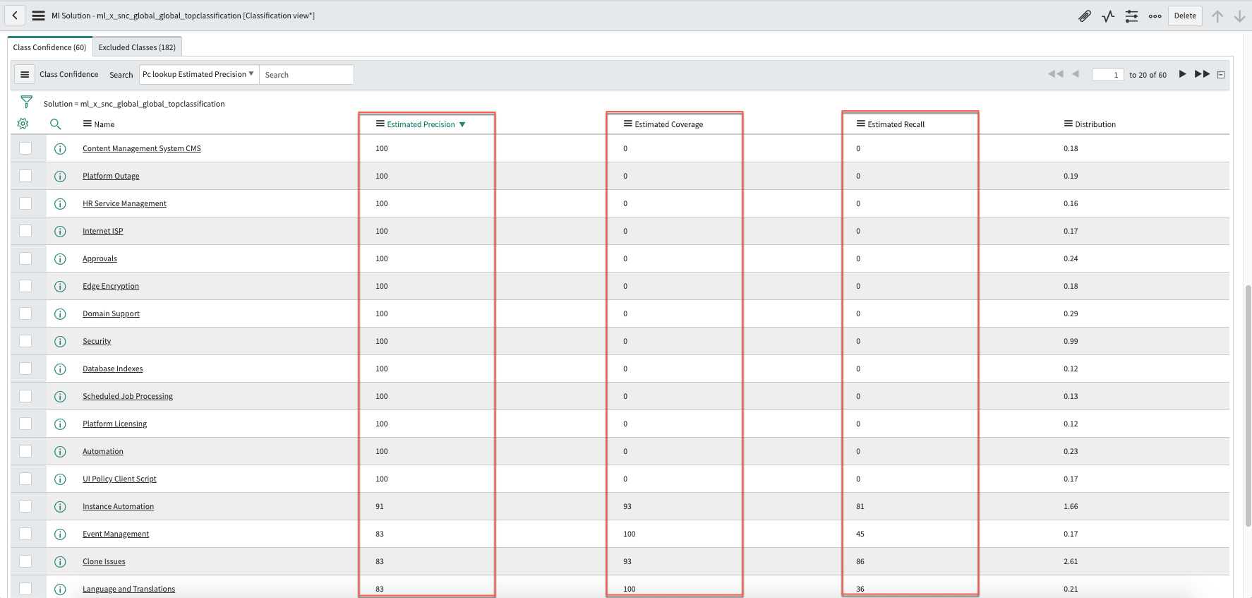Open the personalize form sliders icon
The width and height of the screenshot is (1252, 598).
point(1131,16)
